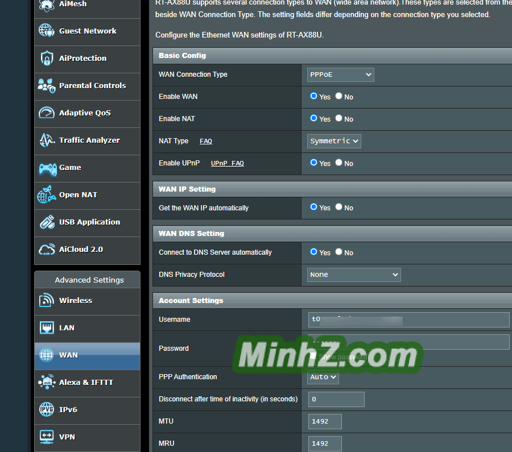Open the AiProtection menu label
Image resolution: width=512 pixels, height=452 pixels.
click(x=82, y=58)
